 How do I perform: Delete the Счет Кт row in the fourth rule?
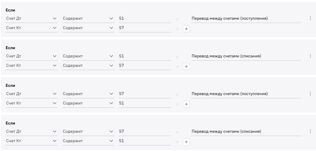click(x=177, y=142)
